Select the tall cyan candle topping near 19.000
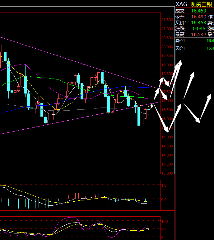 [26, 84]
